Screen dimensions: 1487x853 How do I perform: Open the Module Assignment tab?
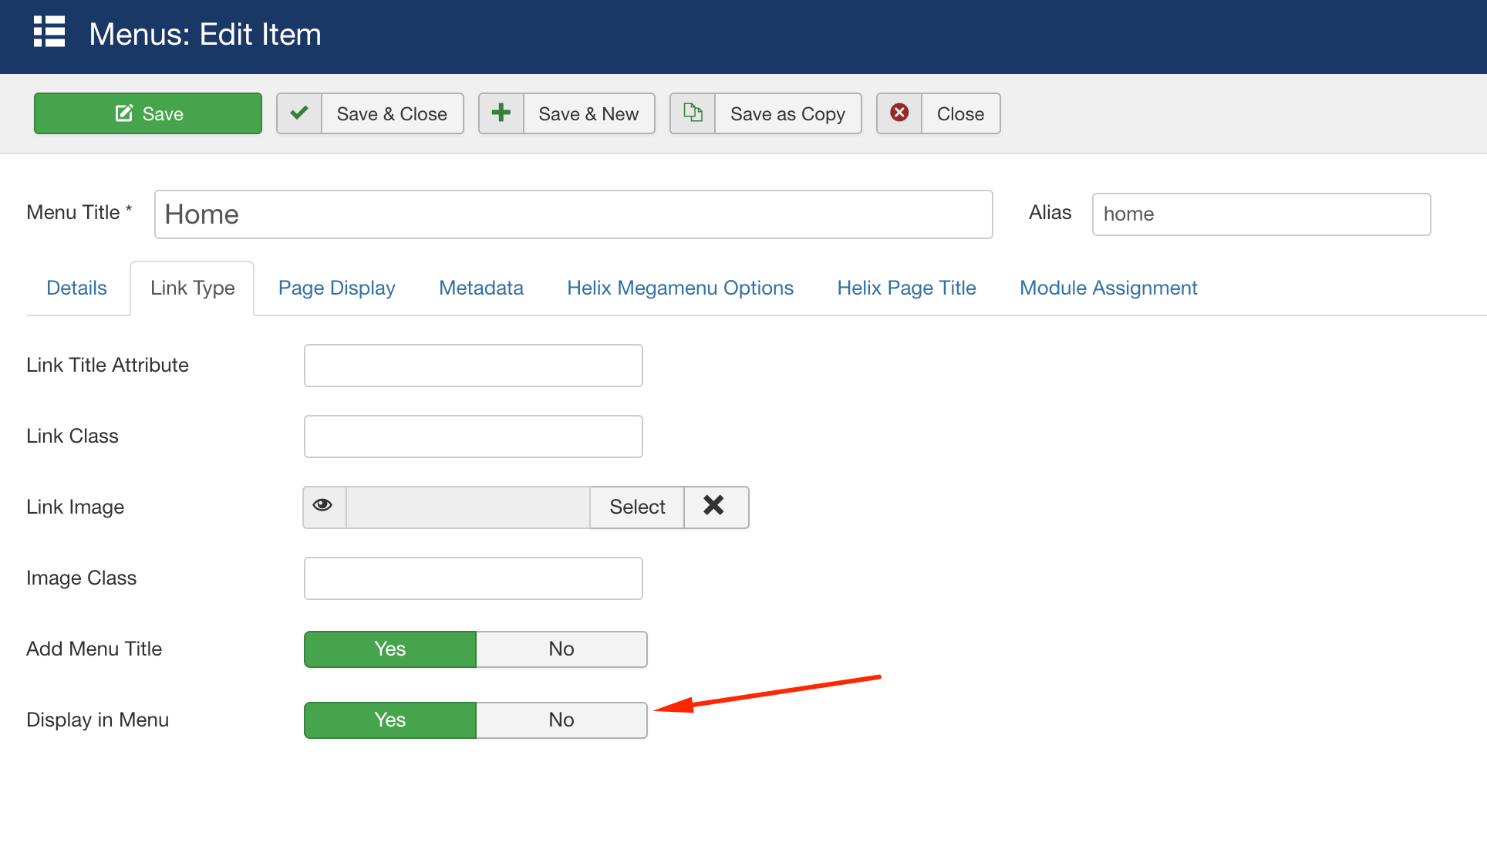click(1108, 288)
